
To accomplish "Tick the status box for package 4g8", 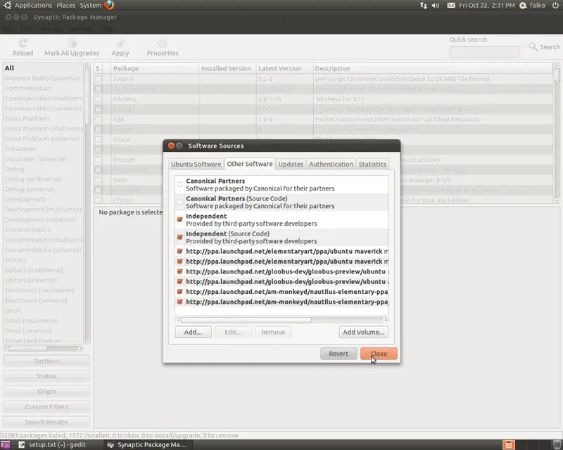I will 98,119.
